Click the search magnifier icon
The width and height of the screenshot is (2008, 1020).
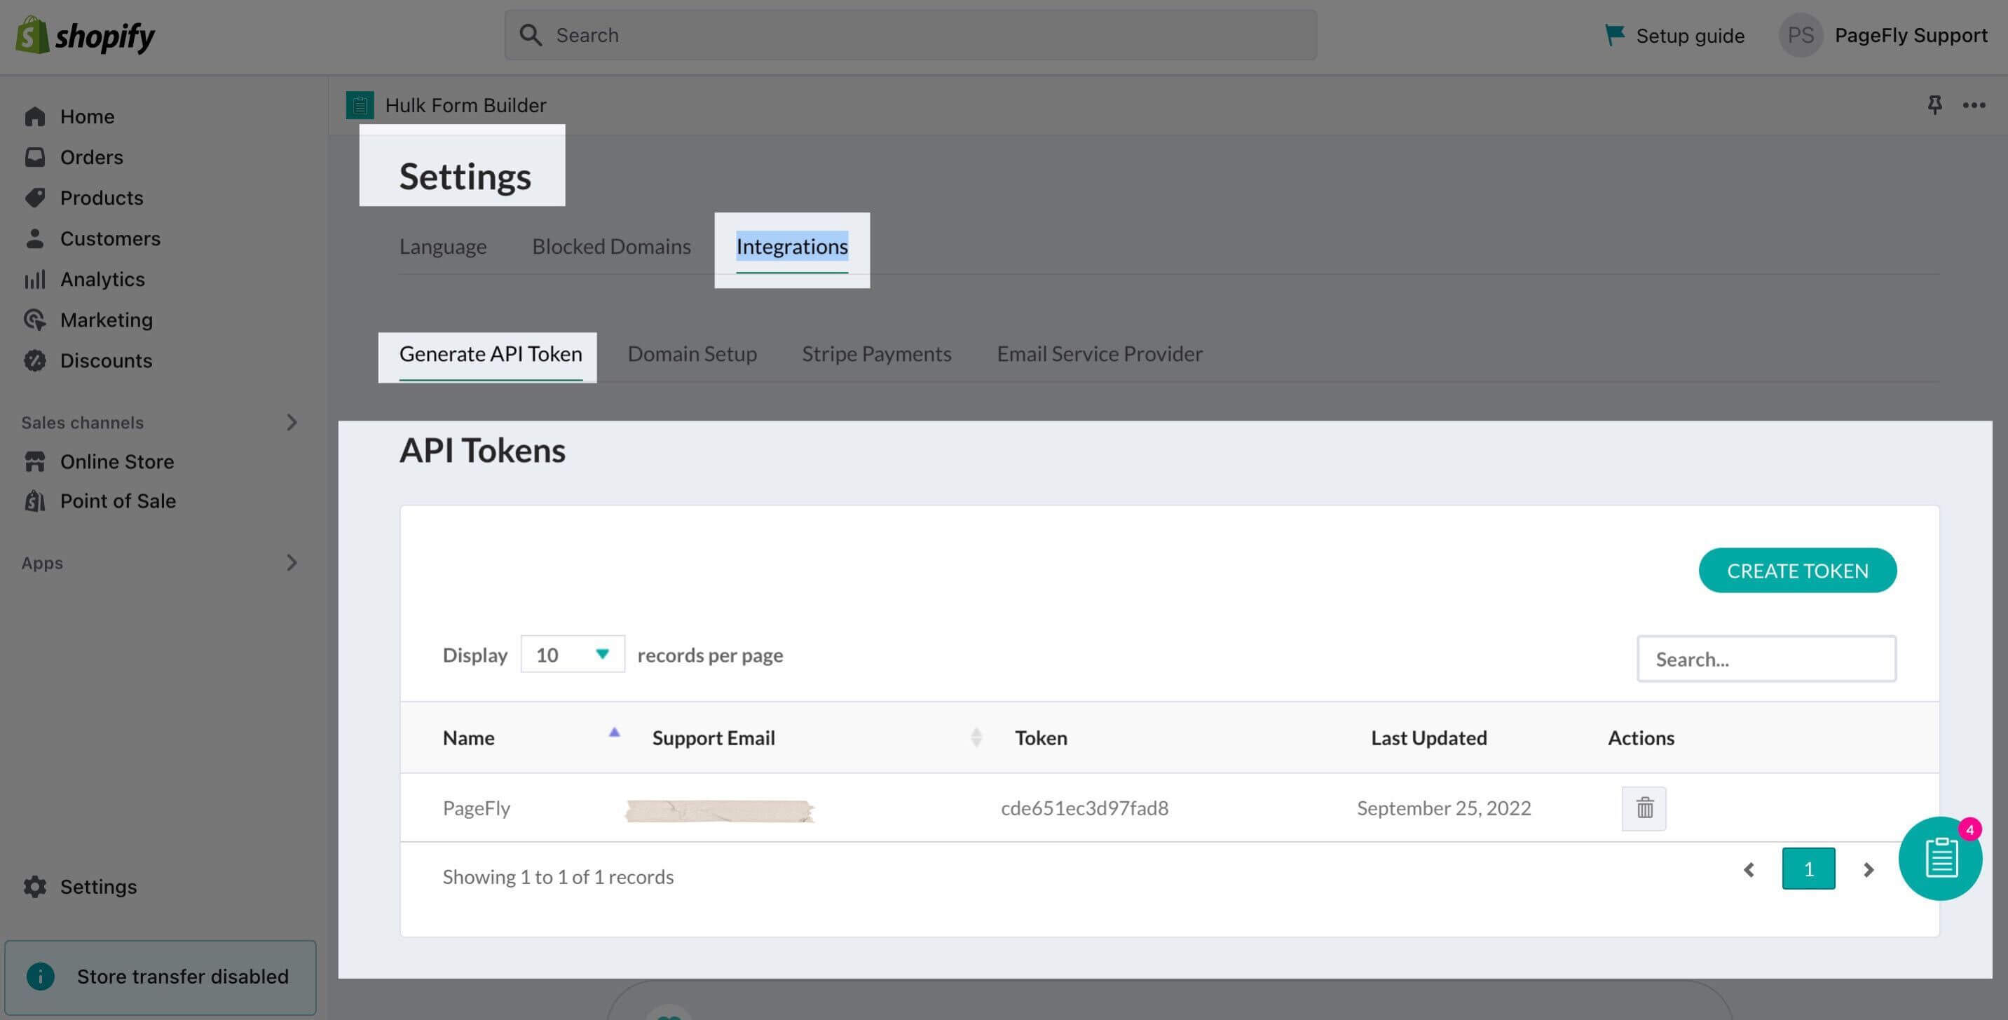coord(531,35)
